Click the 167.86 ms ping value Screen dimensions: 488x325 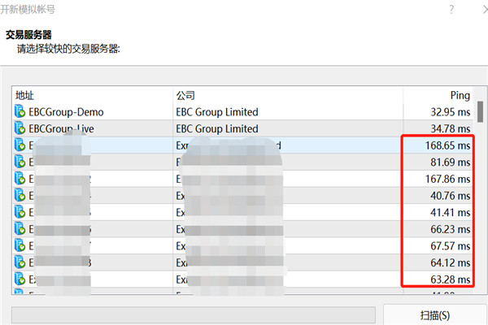click(x=448, y=179)
